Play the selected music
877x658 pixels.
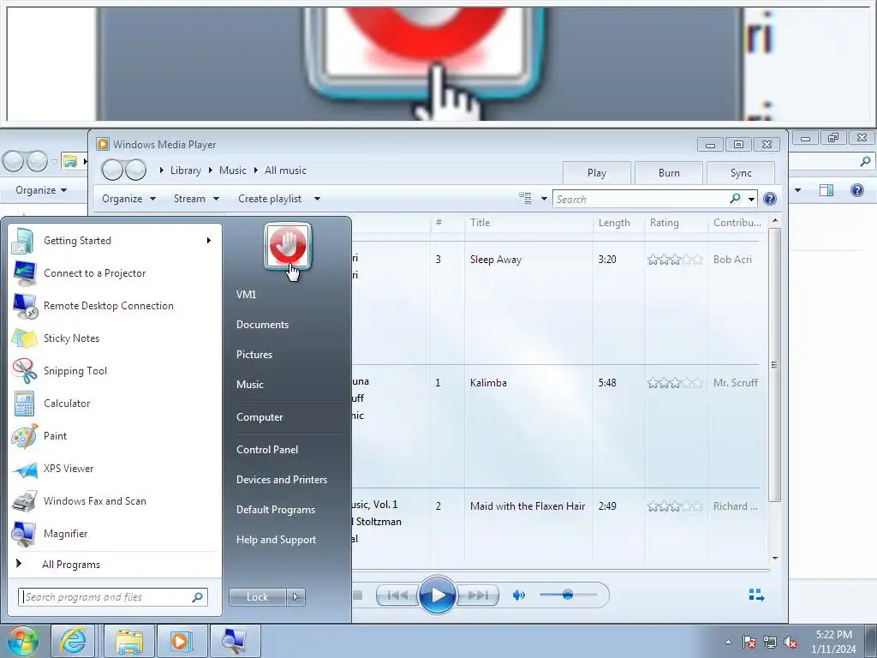pyautogui.click(x=437, y=595)
